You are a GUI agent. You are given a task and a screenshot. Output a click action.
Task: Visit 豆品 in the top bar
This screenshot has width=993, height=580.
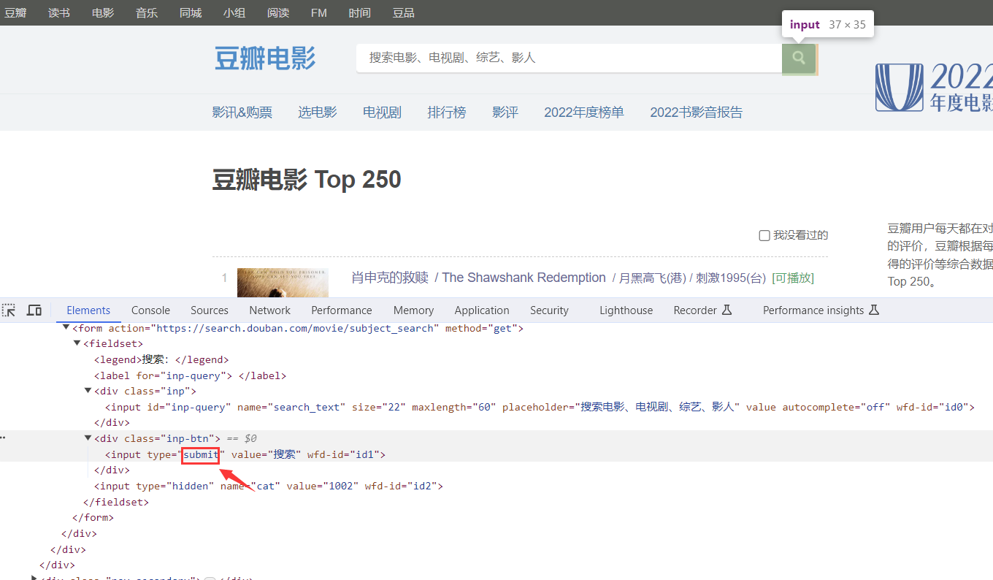click(x=403, y=13)
